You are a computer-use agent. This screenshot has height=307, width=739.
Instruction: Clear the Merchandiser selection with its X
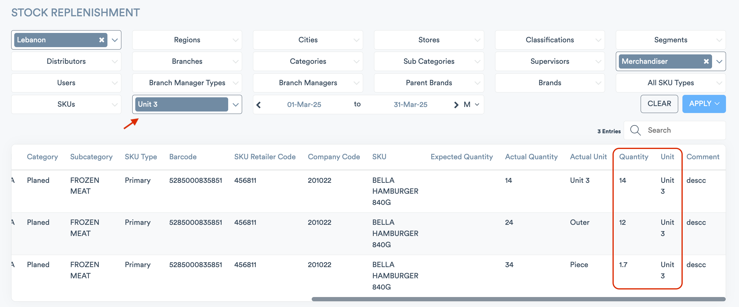(x=706, y=61)
